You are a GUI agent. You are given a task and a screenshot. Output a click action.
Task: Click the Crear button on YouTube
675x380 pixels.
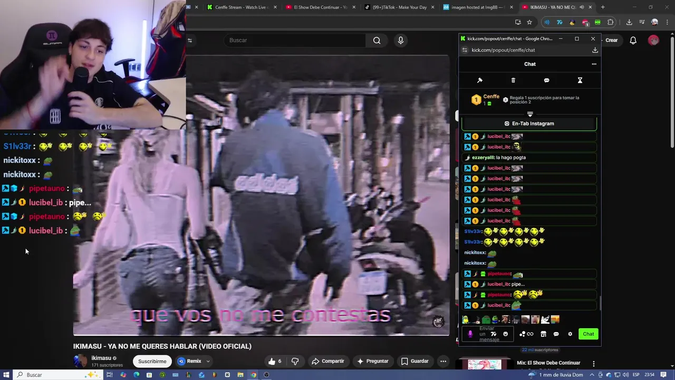coord(611,40)
